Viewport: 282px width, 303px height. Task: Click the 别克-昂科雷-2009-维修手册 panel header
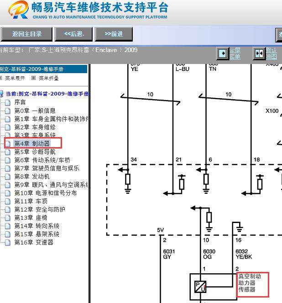click(43, 69)
